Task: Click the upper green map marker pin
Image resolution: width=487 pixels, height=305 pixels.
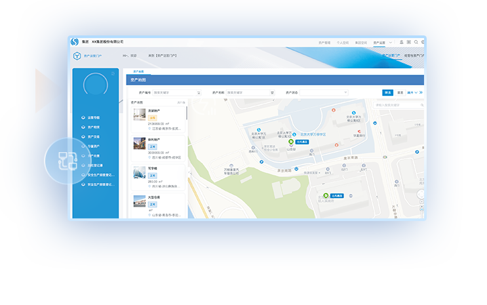Action: coord(291,142)
